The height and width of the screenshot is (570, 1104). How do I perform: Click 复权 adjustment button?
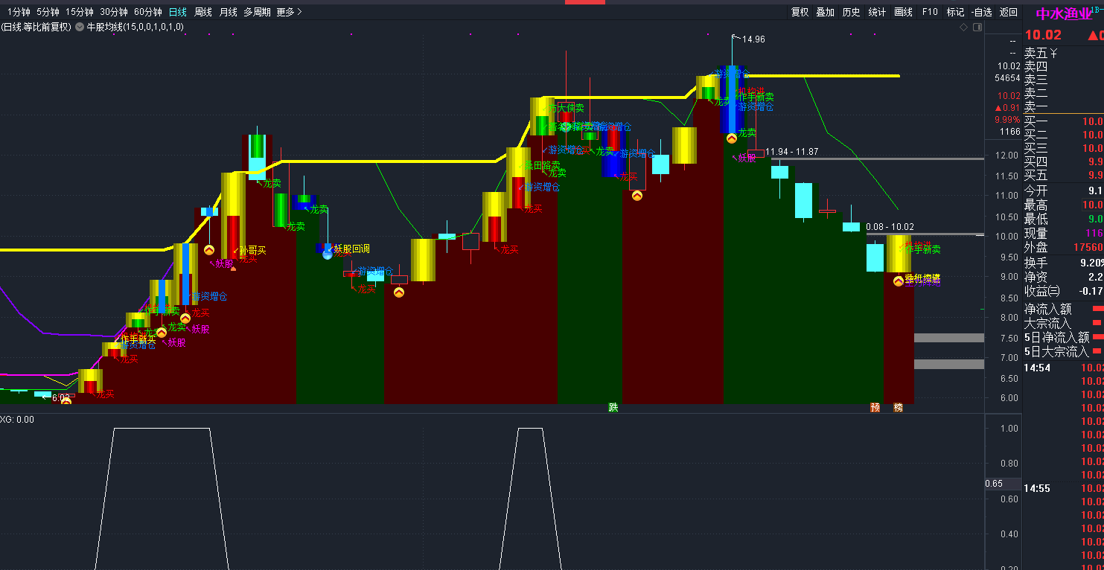click(800, 12)
